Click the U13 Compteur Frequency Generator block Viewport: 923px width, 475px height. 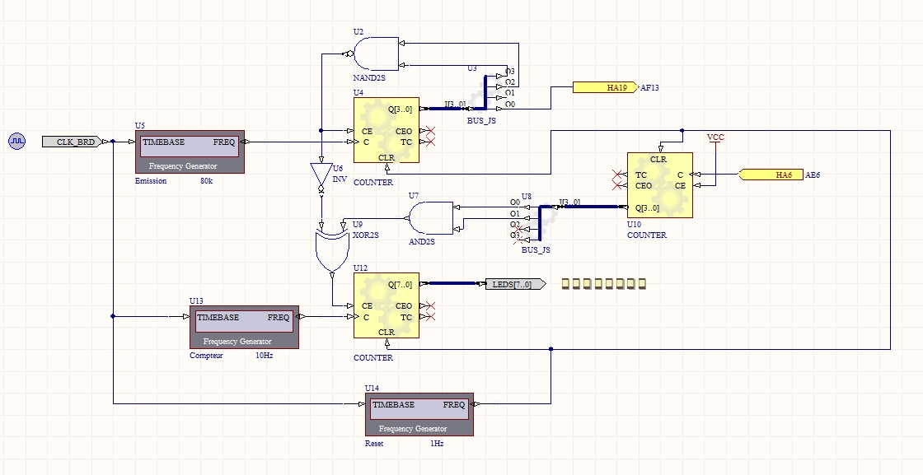pyautogui.click(x=244, y=327)
